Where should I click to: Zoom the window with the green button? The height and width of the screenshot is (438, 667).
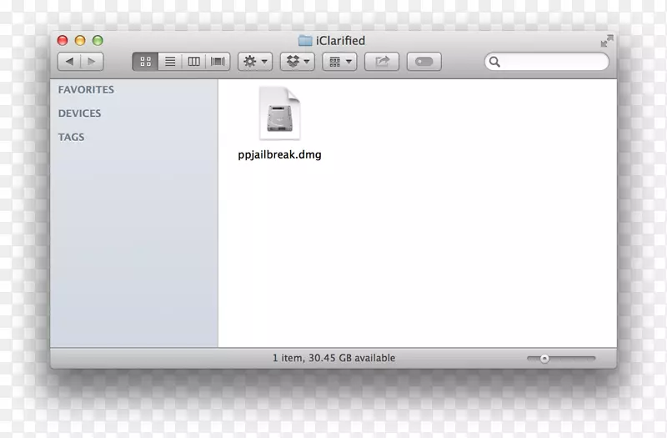point(98,40)
